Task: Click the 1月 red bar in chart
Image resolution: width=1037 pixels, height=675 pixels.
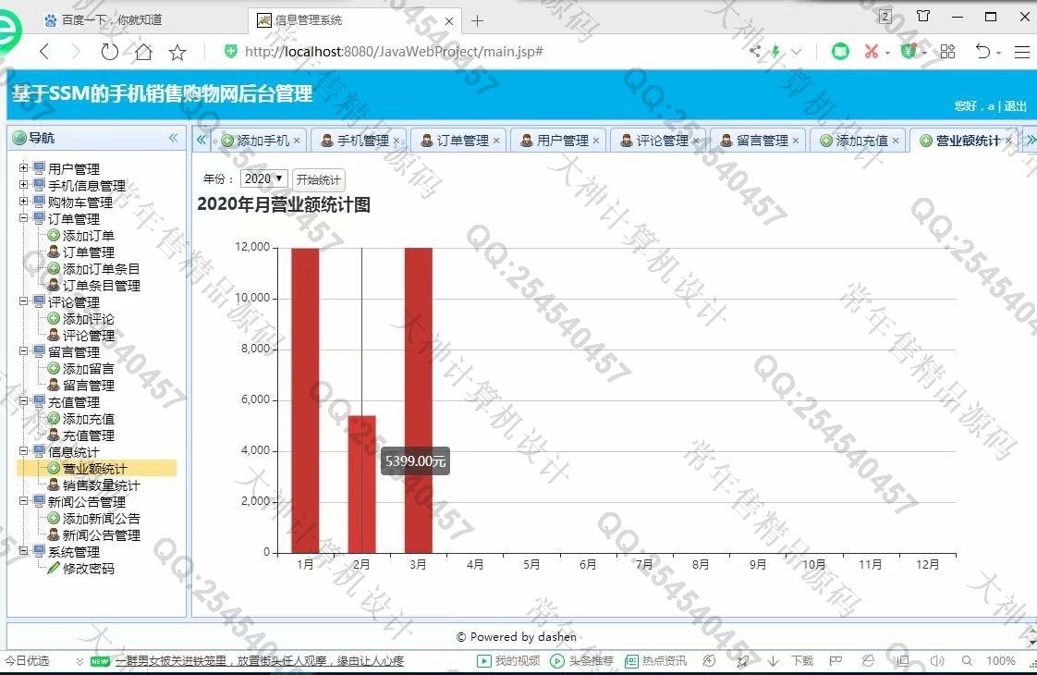Action: (x=305, y=400)
